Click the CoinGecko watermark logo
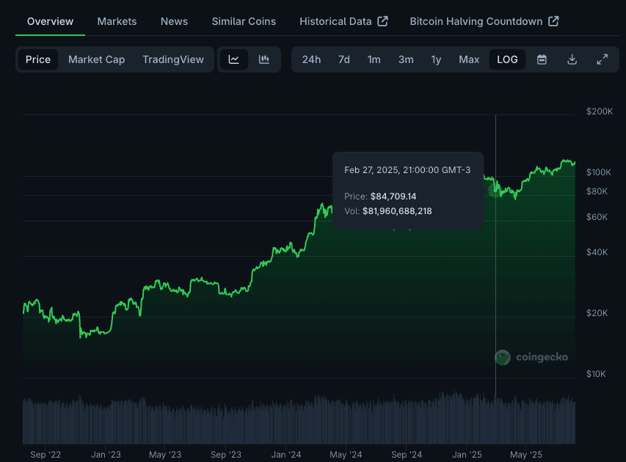 point(503,357)
